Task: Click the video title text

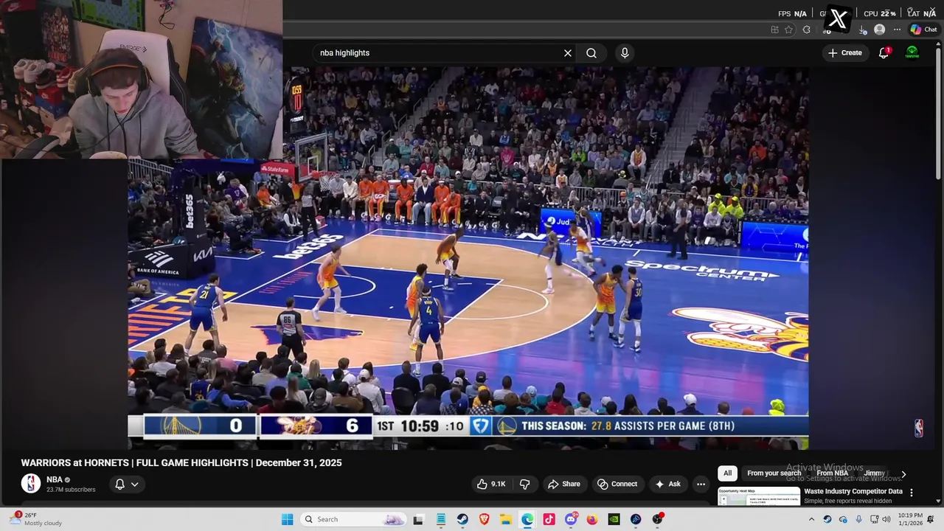Action: (x=181, y=463)
